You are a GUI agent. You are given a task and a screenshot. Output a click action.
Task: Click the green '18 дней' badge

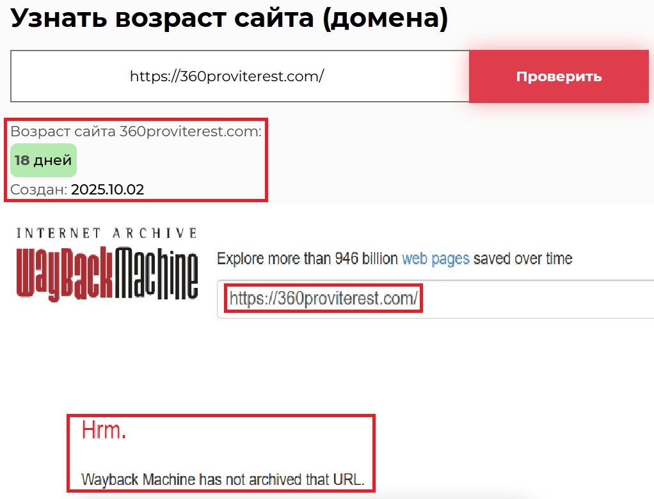click(44, 160)
